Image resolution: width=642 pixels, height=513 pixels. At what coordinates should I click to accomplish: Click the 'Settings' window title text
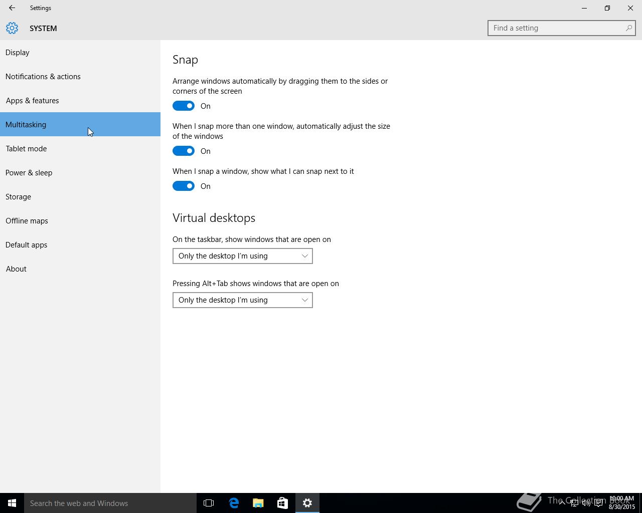point(41,8)
